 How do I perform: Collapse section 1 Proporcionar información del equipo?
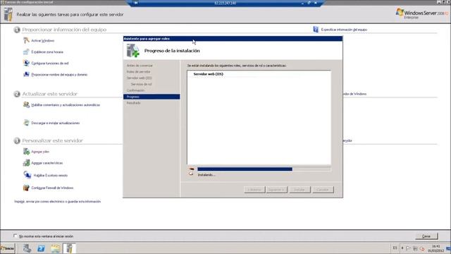17,30
